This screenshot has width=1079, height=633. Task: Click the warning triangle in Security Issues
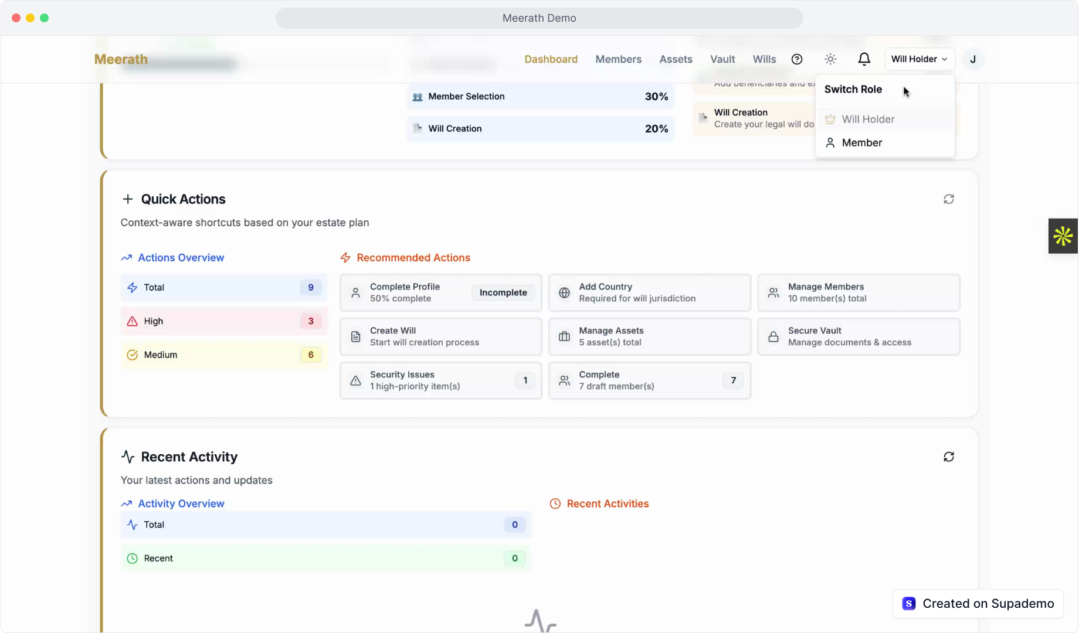tap(355, 380)
